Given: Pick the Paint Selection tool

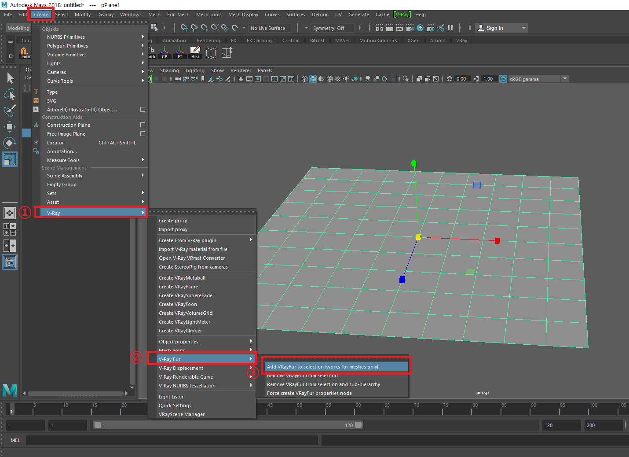Looking at the screenshot, I should click(10, 110).
